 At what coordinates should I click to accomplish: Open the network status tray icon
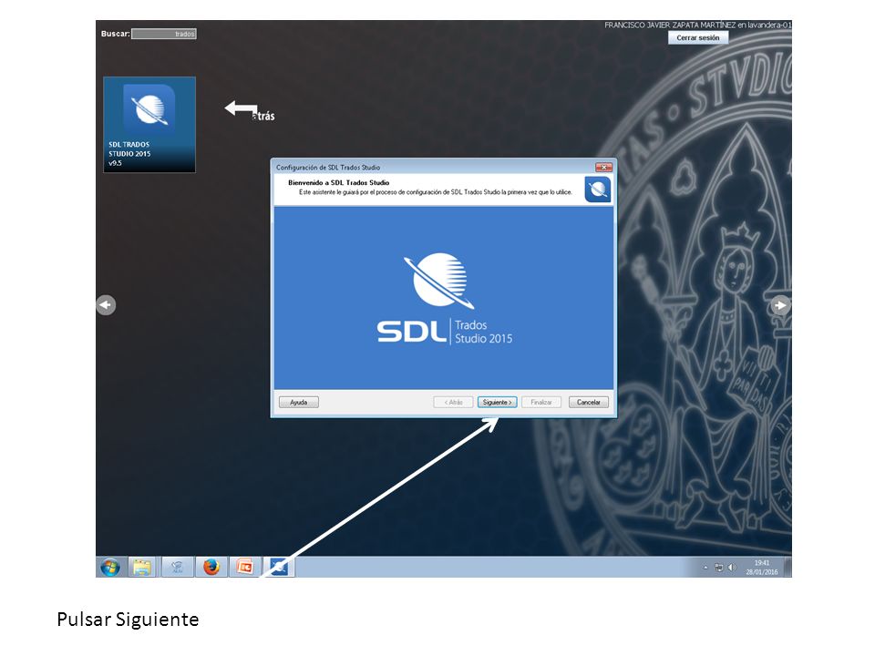pos(719,568)
